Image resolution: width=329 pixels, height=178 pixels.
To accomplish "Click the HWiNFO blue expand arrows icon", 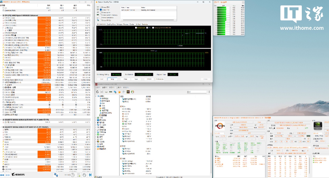I will click(2, 175).
